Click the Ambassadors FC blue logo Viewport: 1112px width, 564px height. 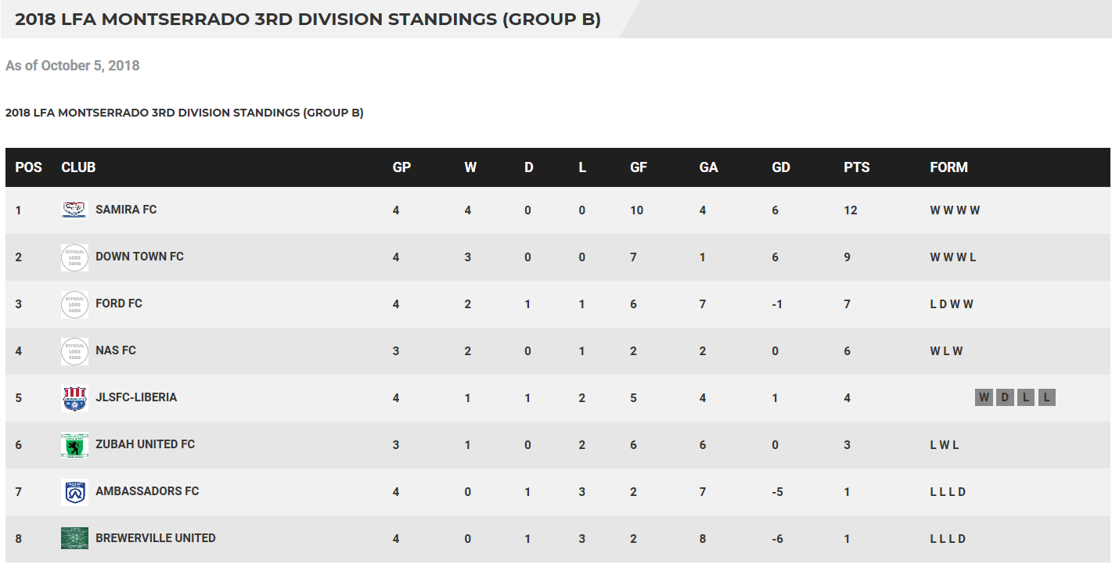click(x=74, y=492)
